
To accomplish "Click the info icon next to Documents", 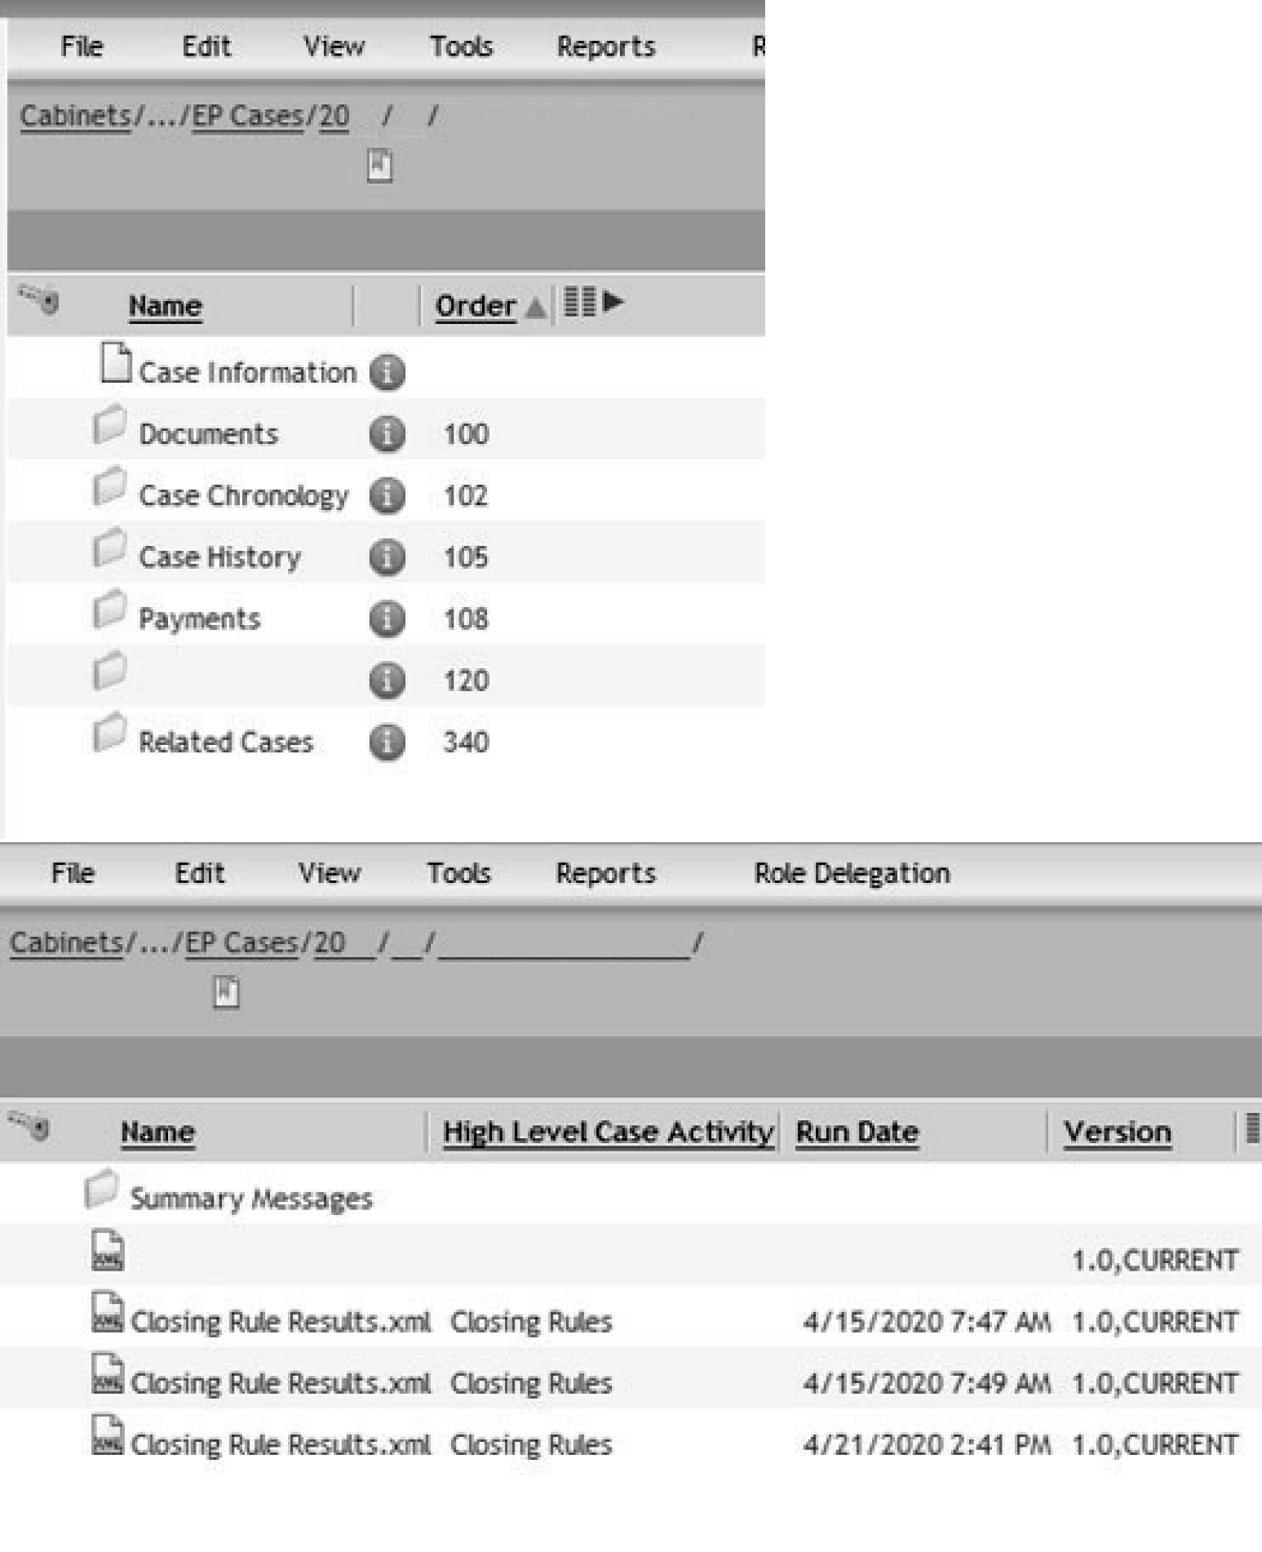I will pyautogui.click(x=387, y=434).
